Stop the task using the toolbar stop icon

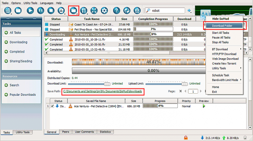pos(51,10)
